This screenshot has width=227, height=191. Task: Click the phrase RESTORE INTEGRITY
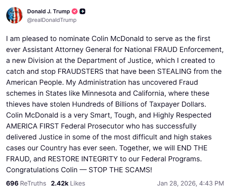point(83,159)
